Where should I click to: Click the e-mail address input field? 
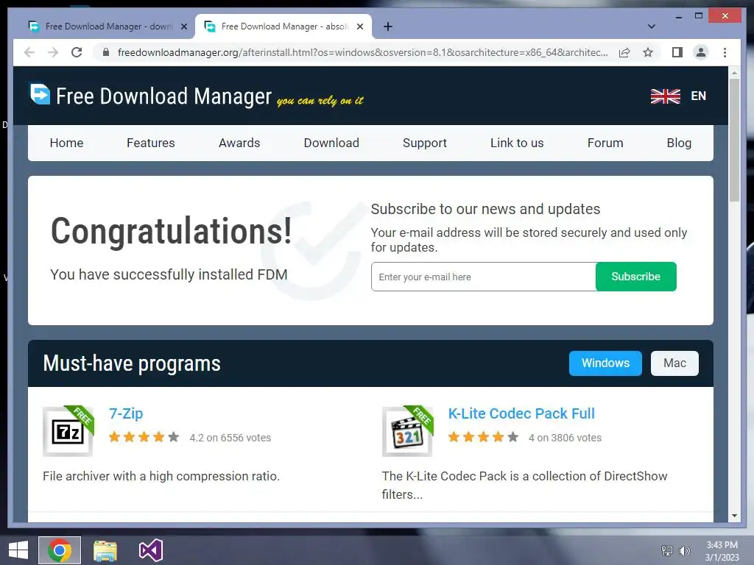pyautogui.click(x=483, y=277)
